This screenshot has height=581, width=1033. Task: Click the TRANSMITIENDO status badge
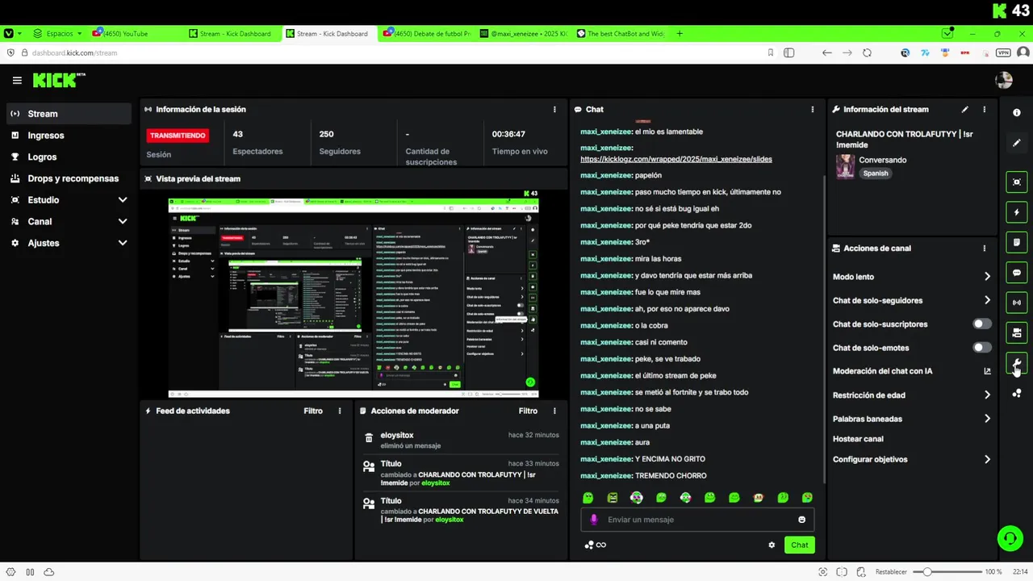pos(178,136)
